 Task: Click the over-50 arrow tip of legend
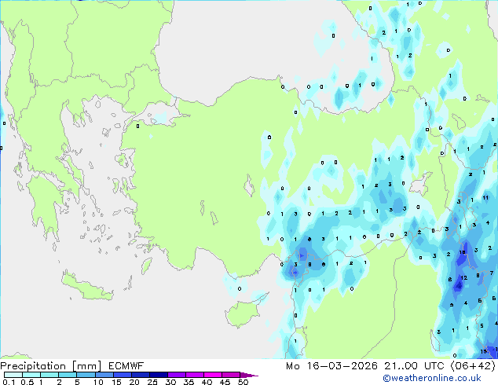(x=249, y=375)
